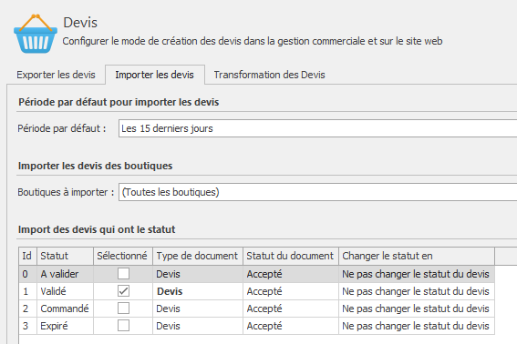Image resolution: width=517 pixels, height=344 pixels.
Task: Click the Statut column header
Action: (65, 256)
